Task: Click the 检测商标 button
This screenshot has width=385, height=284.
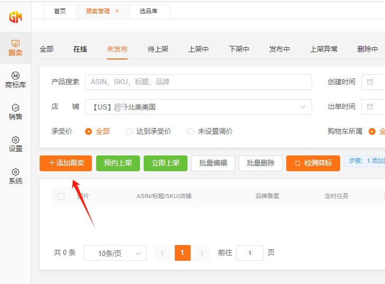Action: (313, 163)
